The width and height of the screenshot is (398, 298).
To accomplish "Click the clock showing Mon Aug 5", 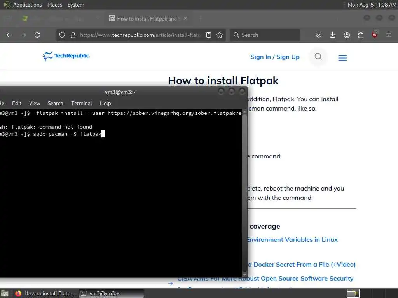I will [372, 5].
